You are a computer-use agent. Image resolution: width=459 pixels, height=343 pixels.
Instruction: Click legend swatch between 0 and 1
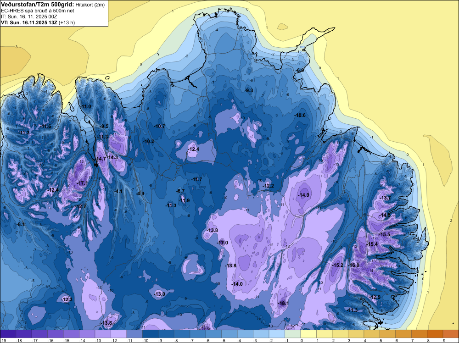(x=308, y=334)
